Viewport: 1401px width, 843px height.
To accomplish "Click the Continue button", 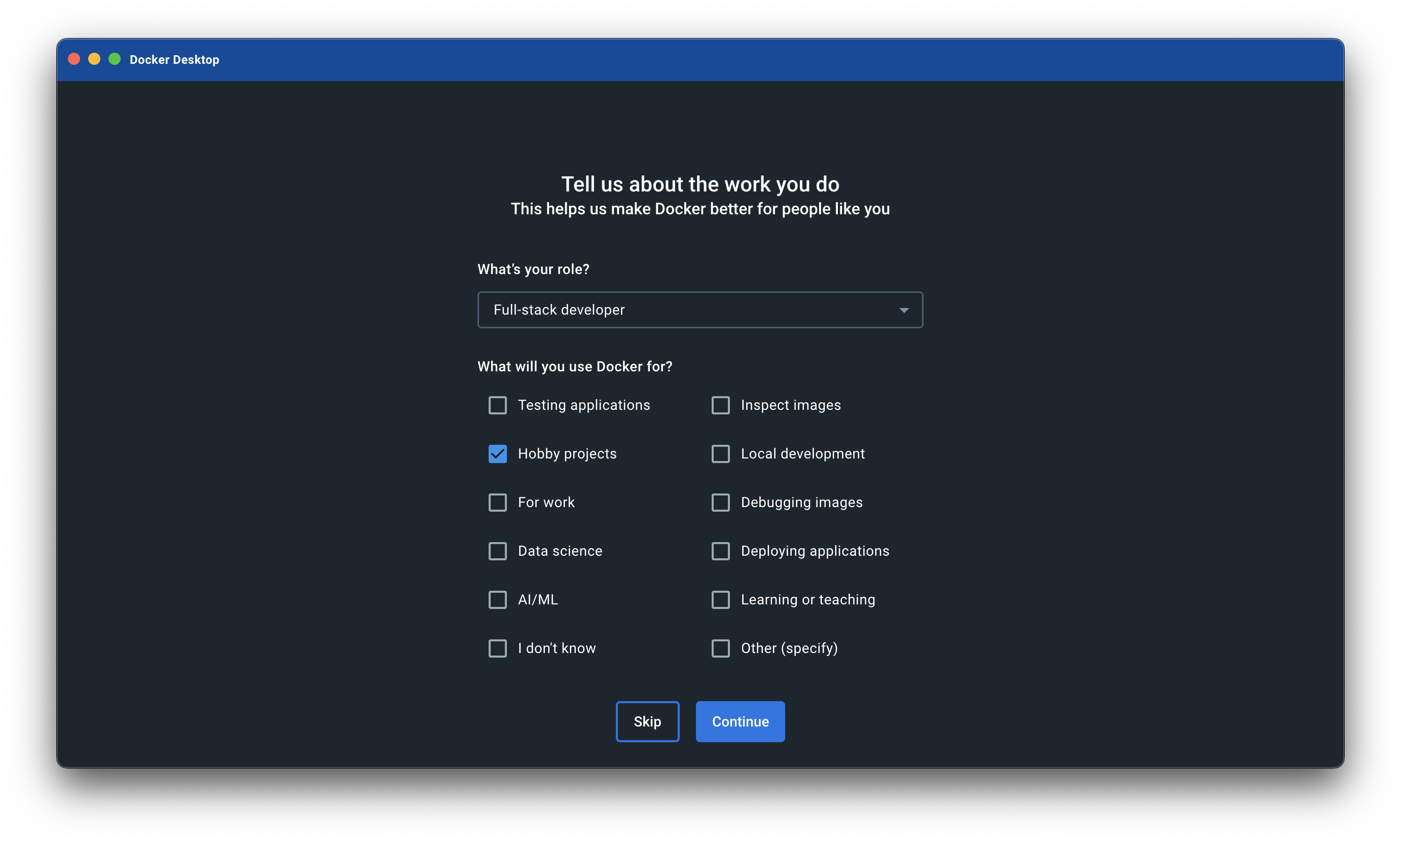I will [740, 721].
